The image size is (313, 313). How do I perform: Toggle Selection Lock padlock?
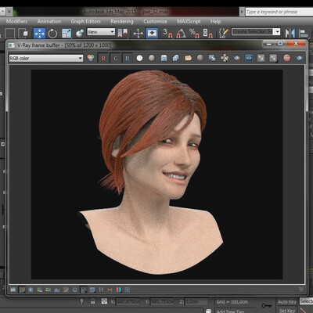[x=93, y=301]
